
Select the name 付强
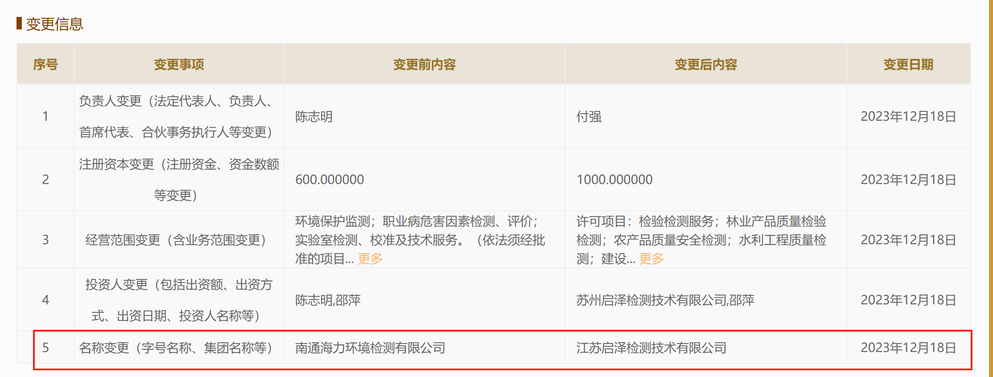[x=589, y=117]
